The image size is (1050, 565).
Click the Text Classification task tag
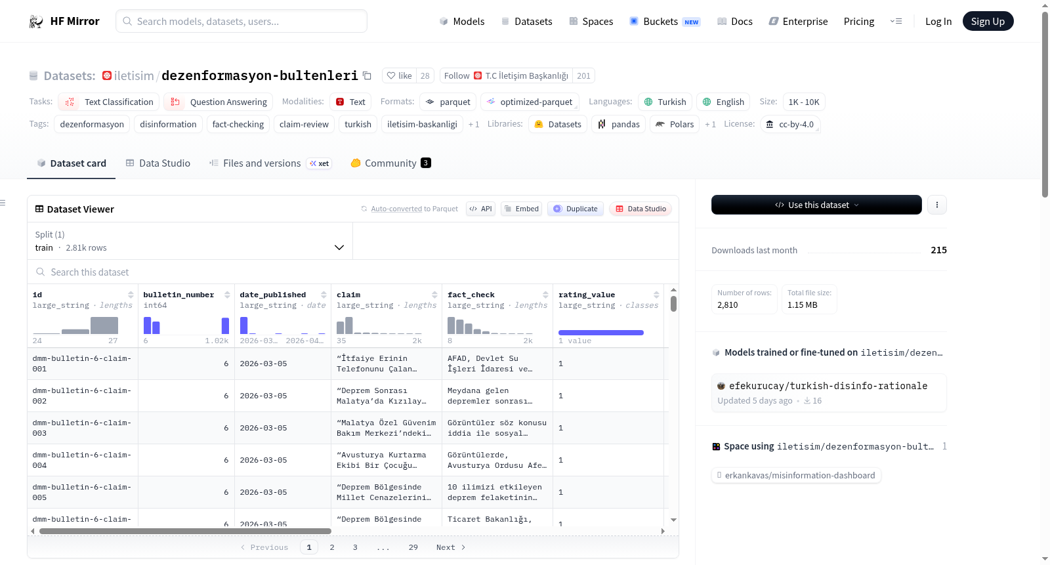[x=109, y=102]
